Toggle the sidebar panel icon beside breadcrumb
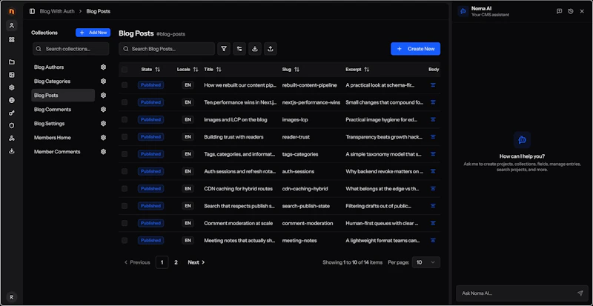This screenshot has width=593, height=306. coord(32,11)
